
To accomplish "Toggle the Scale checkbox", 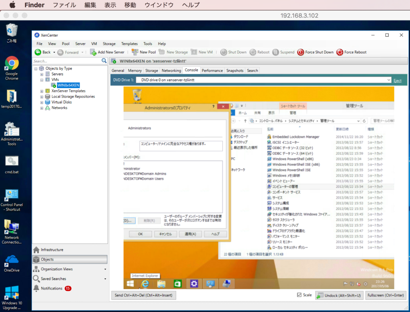I will click(299, 295).
